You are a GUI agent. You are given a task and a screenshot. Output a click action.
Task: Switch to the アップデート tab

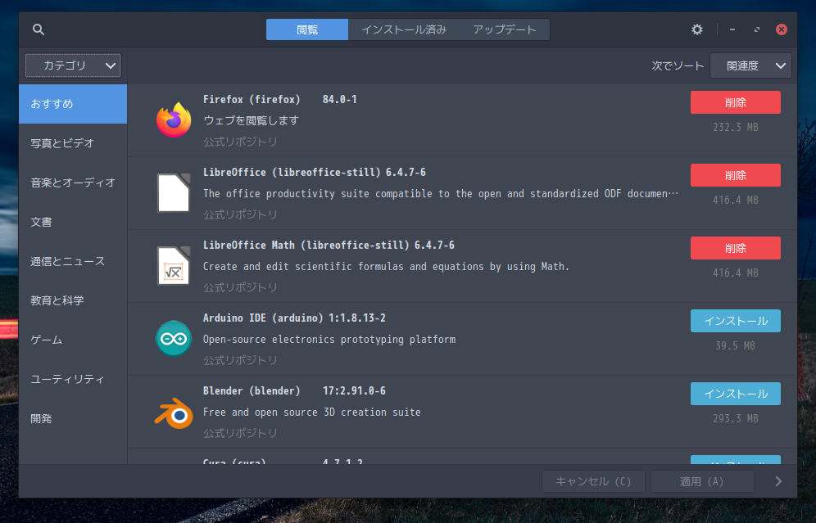[505, 29]
